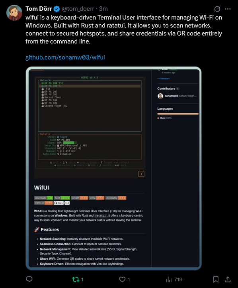The image size is (238, 288).
Task: View post analytics bar chart icon
Action: (x=169, y=279)
